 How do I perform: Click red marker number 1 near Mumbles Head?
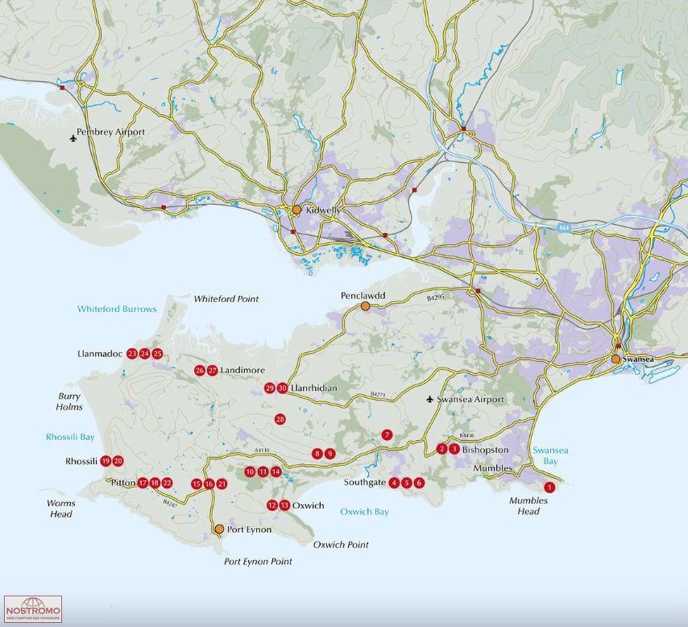549,487
